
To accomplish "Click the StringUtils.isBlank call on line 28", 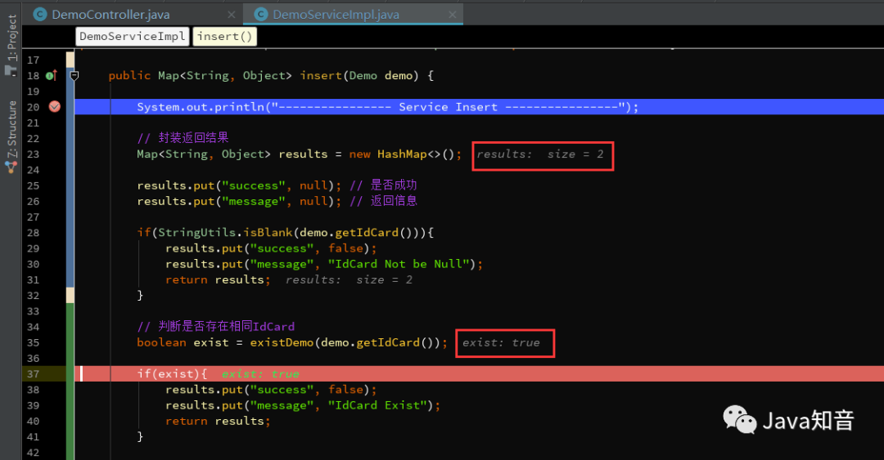I will pos(226,233).
